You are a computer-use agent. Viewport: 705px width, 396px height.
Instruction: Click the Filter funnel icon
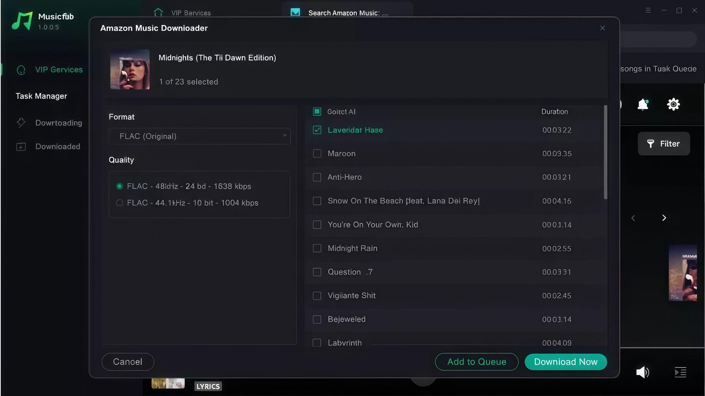(650, 144)
